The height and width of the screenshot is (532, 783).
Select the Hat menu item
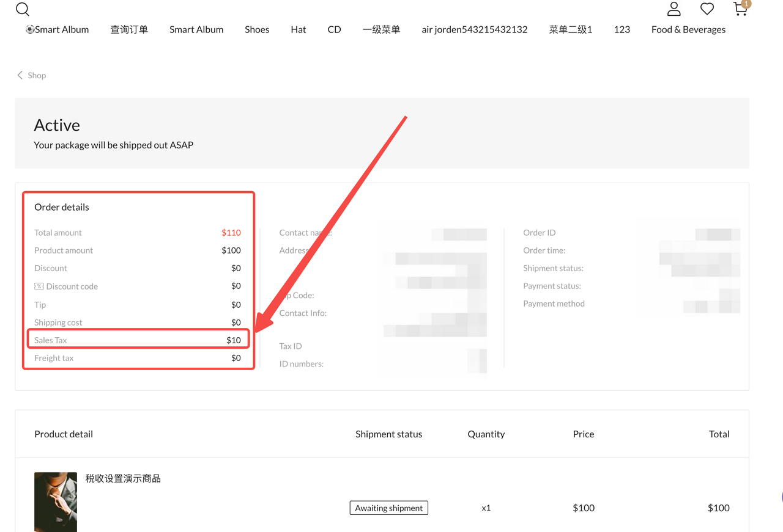[299, 29]
